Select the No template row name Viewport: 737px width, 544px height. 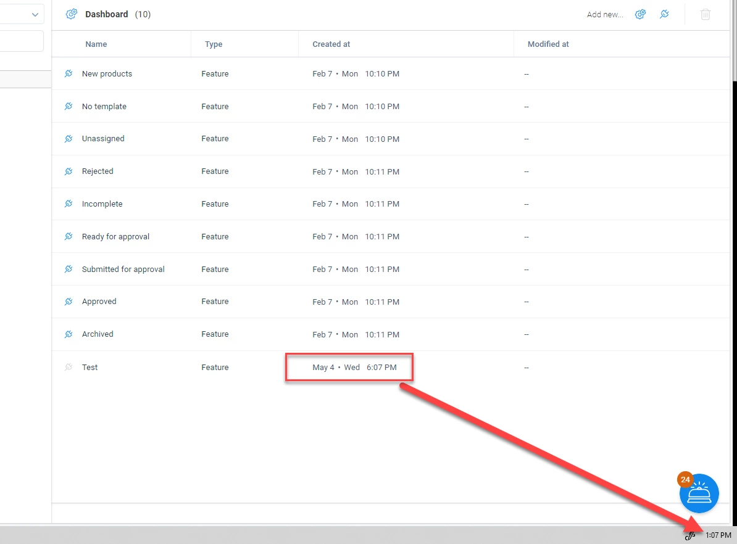point(104,106)
